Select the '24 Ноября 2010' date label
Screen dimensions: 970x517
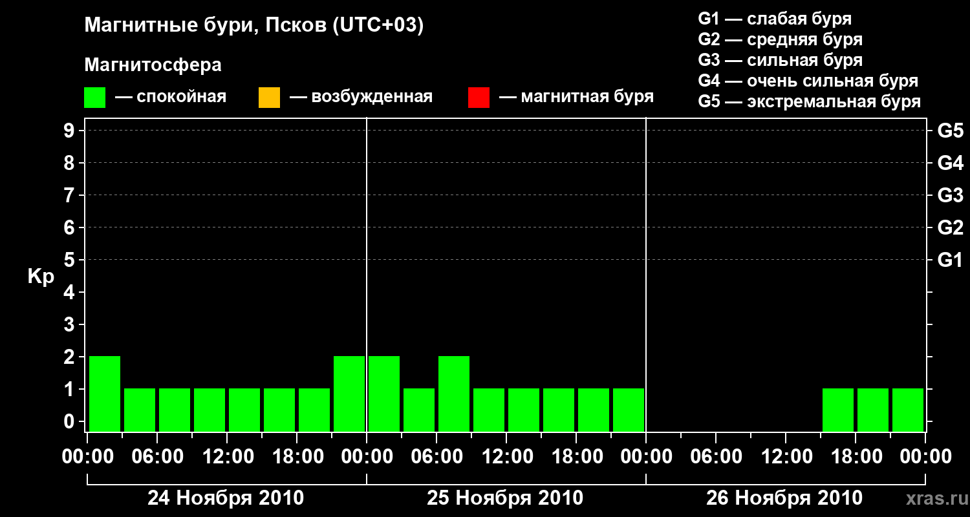[226, 498]
